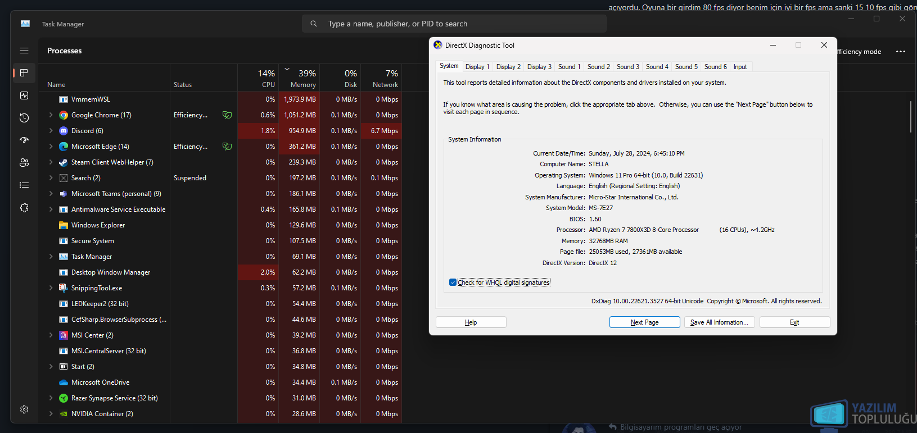Viewport: 917px width, 433px height.
Task: Click the Razer Synapse Service icon
Action: (x=64, y=398)
